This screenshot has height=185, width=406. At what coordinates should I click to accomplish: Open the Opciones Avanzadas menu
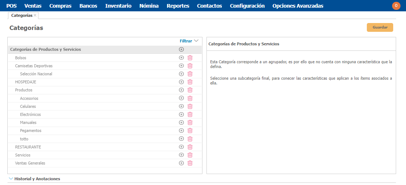point(298,6)
